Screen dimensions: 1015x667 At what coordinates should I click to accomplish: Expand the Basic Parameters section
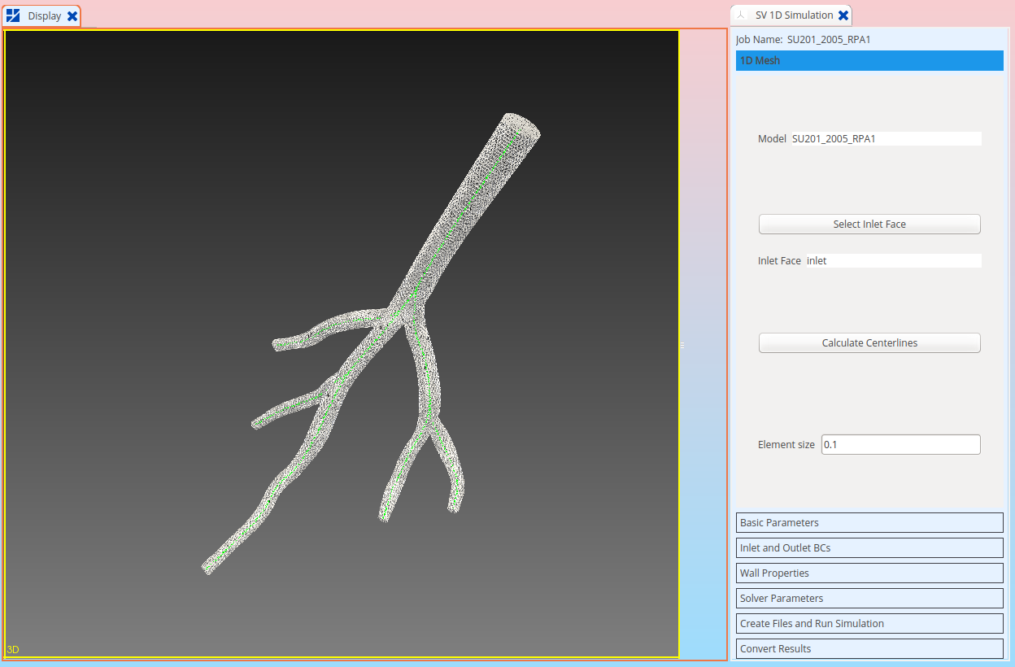(x=869, y=522)
